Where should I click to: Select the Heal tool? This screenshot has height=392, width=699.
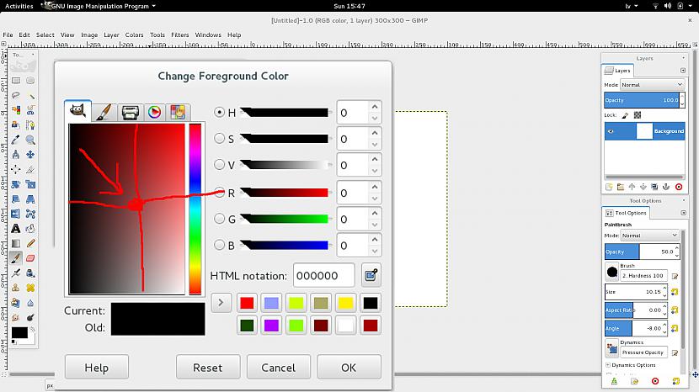[30, 288]
